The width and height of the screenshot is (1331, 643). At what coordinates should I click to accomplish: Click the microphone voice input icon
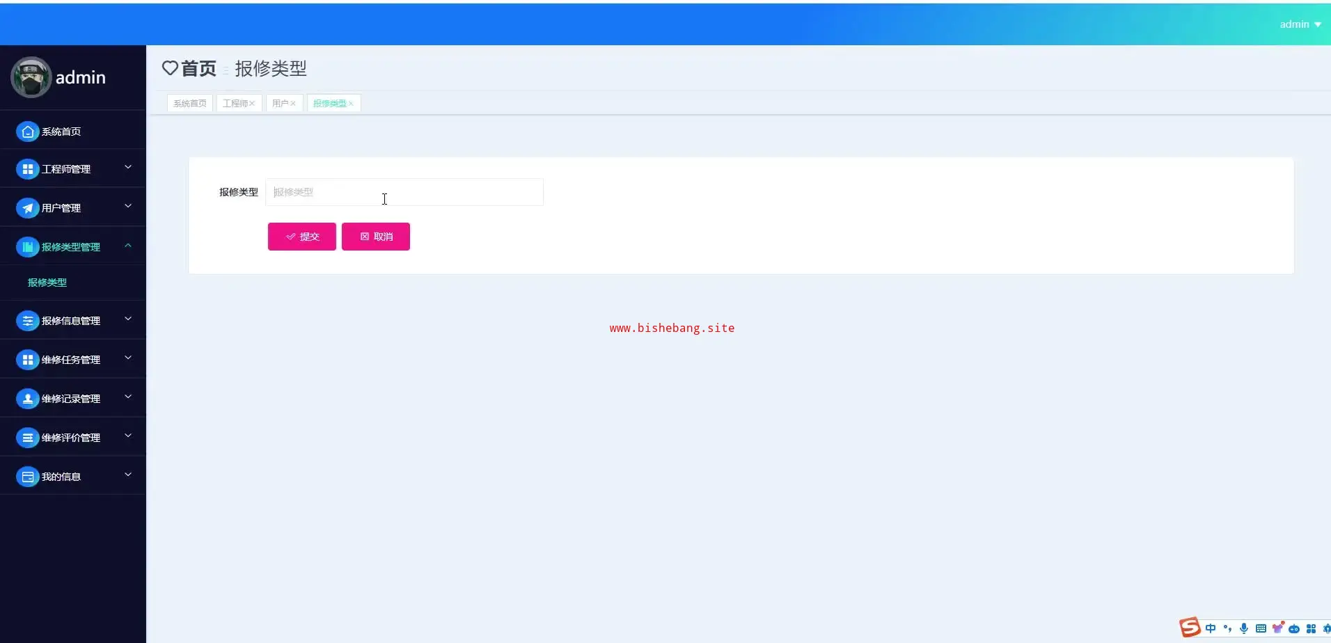point(1244,628)
